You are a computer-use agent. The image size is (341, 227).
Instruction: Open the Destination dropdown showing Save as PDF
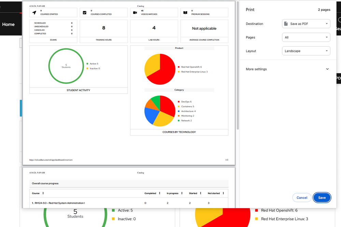pyautogui.click(x=306, y=24)
